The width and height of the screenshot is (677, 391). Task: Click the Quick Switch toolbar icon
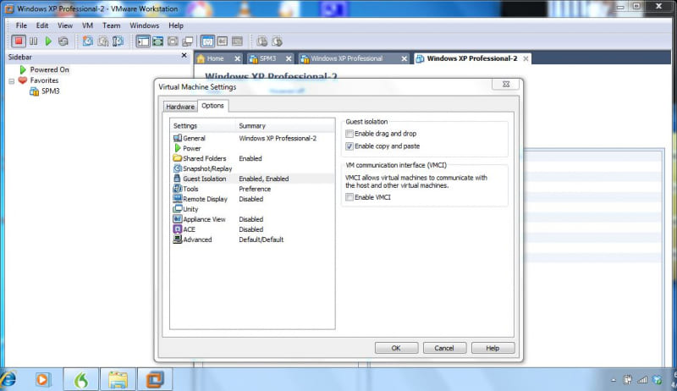pos(173,41)
